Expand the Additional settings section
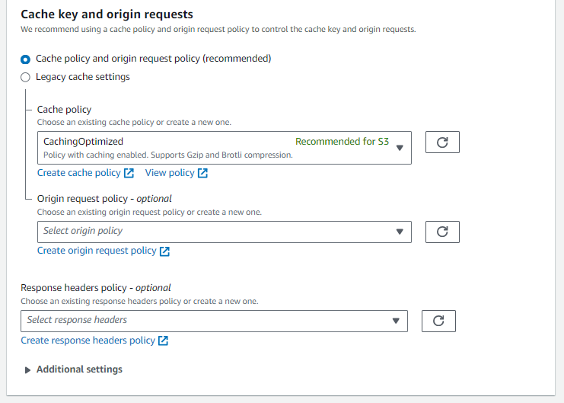Screen dimensions: 564x403 click(79, 369)
